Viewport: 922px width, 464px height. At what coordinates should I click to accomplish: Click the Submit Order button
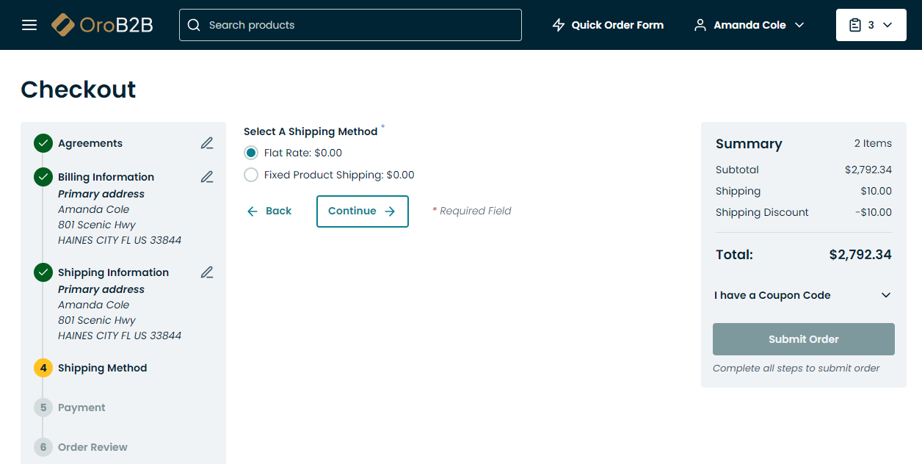803,339
